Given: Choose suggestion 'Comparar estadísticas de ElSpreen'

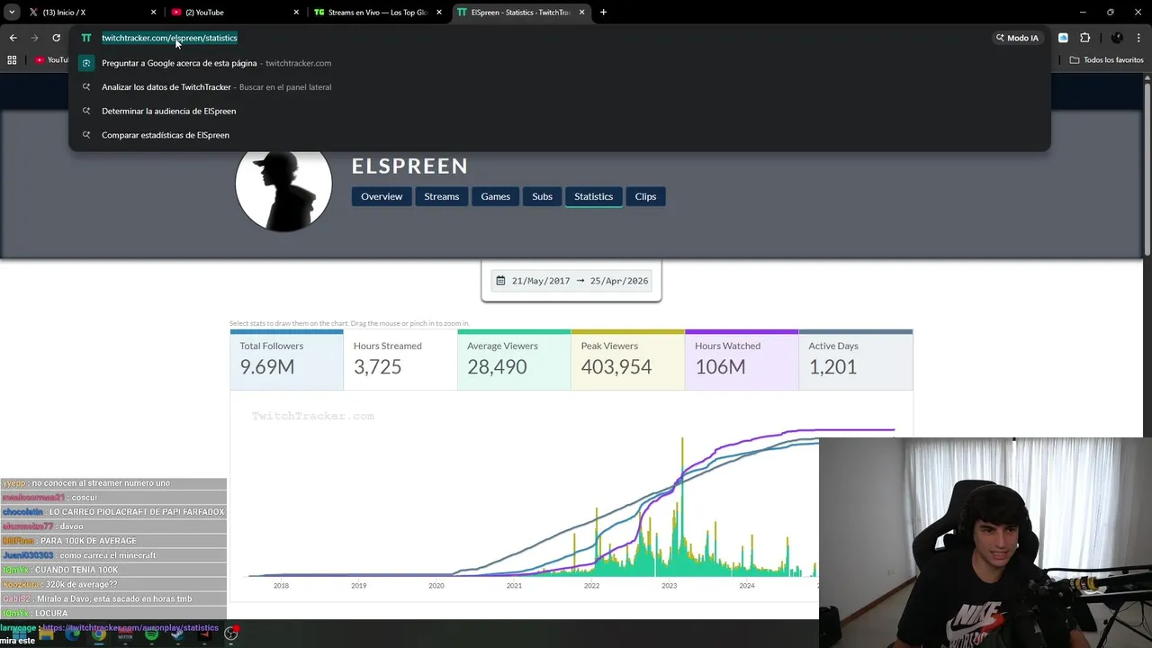Looking at the screenshot, I should point(559,135).
